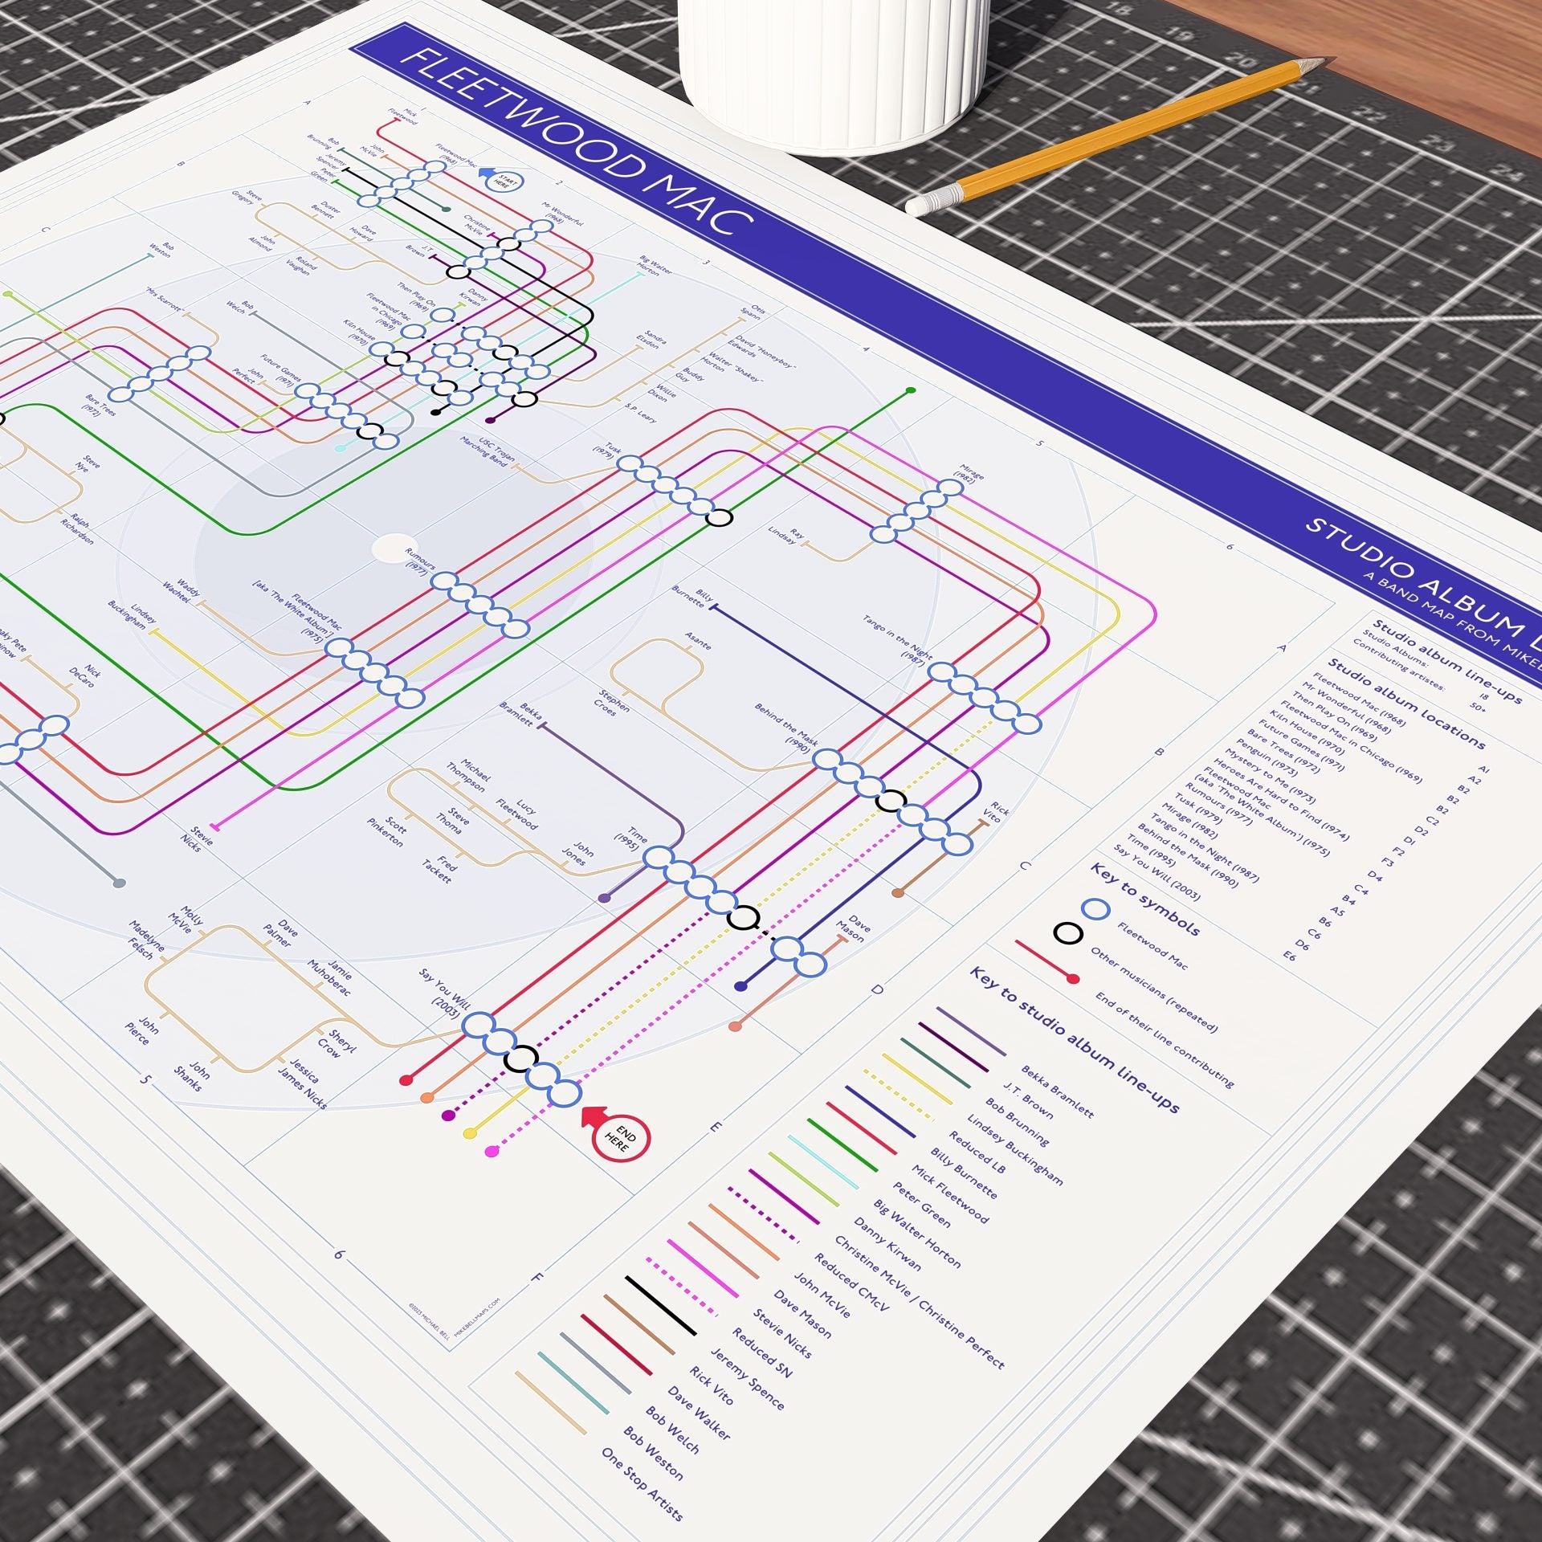Click the 'John Shanks' name on the map
The height and width of the screenshot is (1542, 1542).
pos(193,1076)
